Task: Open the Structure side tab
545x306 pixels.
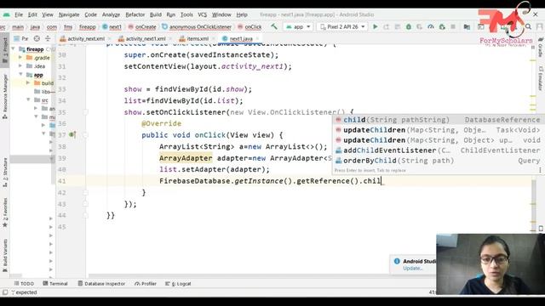Action: point(5,173)
